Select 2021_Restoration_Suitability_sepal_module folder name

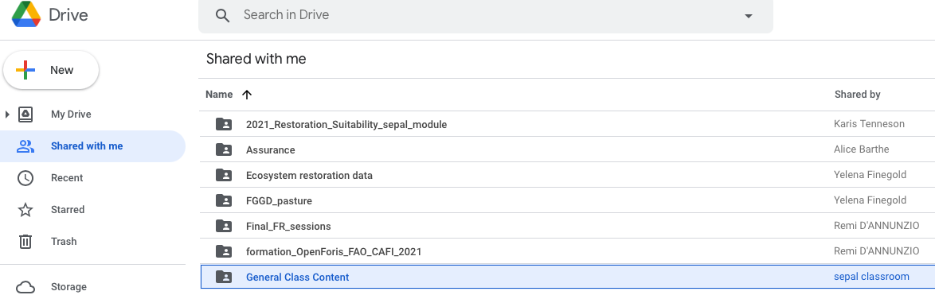346,124
